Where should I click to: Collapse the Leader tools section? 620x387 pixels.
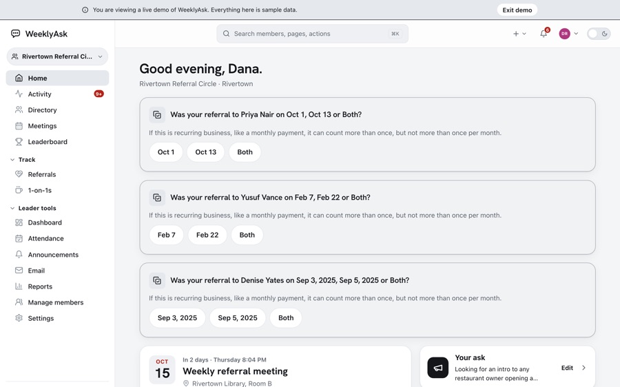[x=33, y=208]
